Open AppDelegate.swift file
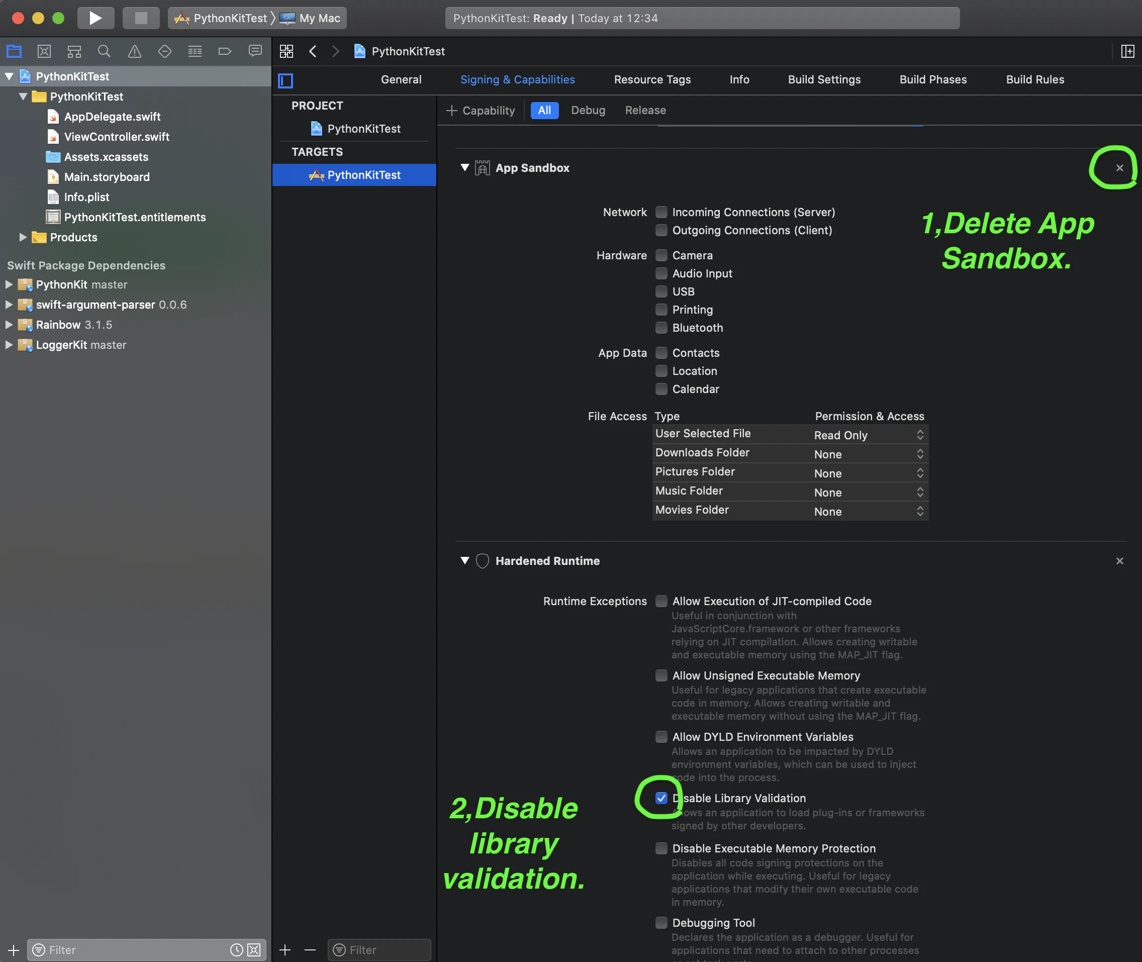Image resolution: width=1142 pixels, height=962 pixels. coord(112,117)
